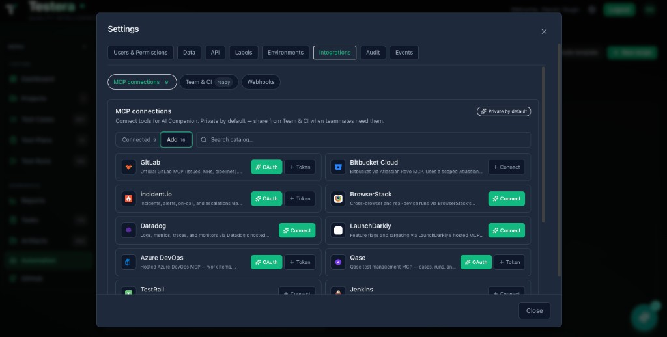Screen dimensions: 667x337
Task: Click the BrowserStack logo icon
Action: tap(338, 199)
